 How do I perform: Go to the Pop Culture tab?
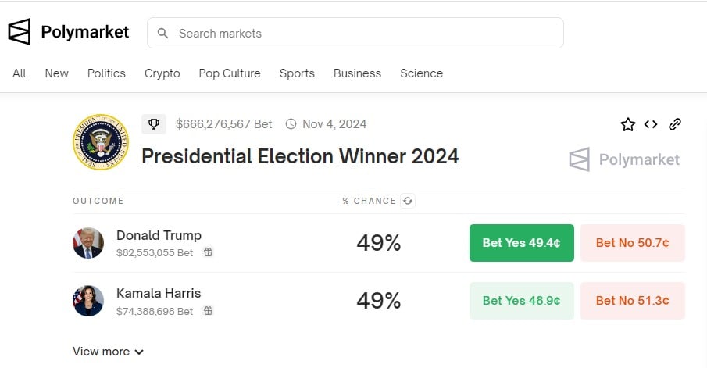(x=230, y=73)
